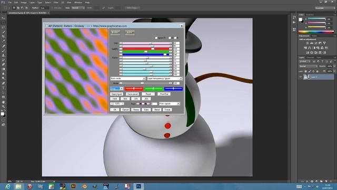Select the Move tool in the toolbox
337x190 pixels.
pos(3,18)
